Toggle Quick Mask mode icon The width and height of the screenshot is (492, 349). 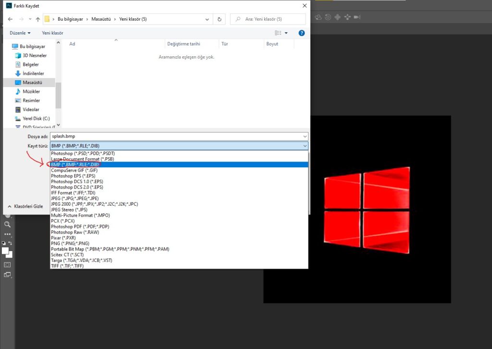[x=7, y=265]
